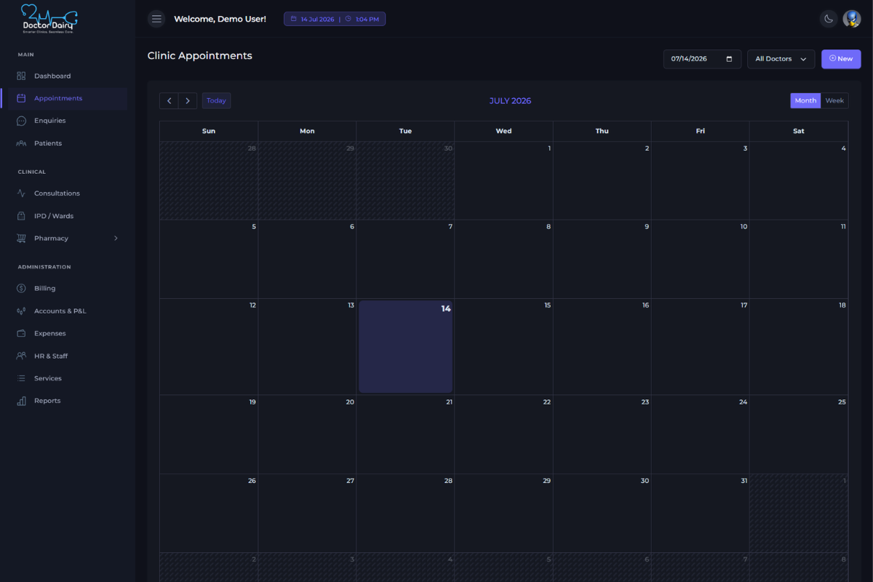Click the Reports chart icon
The height and width of the screenshot is (582, 873).
21,401
